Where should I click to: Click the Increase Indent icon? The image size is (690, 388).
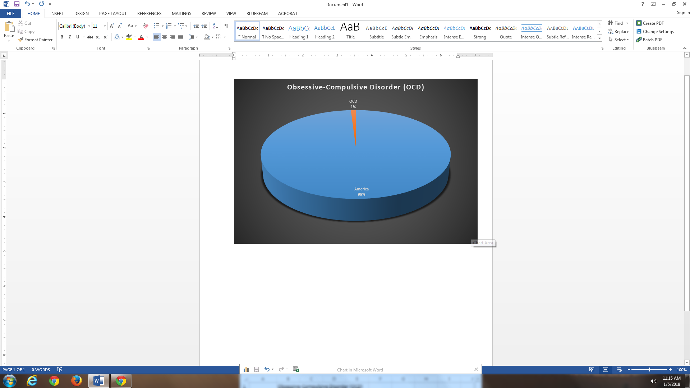204,26
